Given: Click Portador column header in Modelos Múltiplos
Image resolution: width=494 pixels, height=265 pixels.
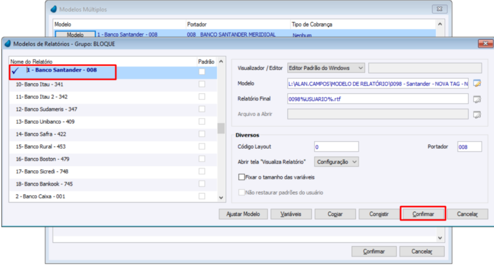Looking at the screenshot, I should [238, 24].
